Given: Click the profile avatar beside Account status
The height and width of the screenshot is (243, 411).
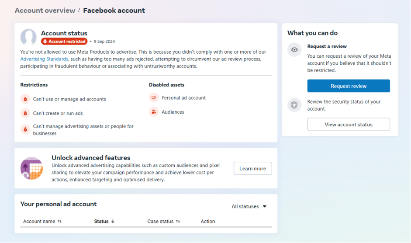Looking at the screenshot, I should pyautogui.click(x=28, y=37).
